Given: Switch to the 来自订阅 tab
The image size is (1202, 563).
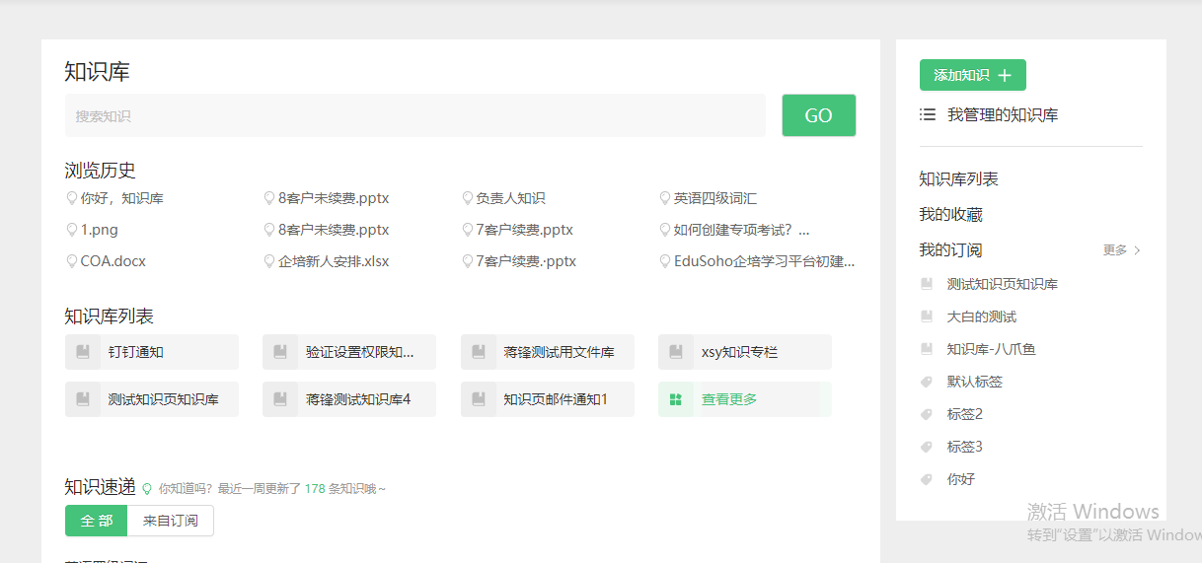Looking at the screenshot, I should tap(171, 521).
